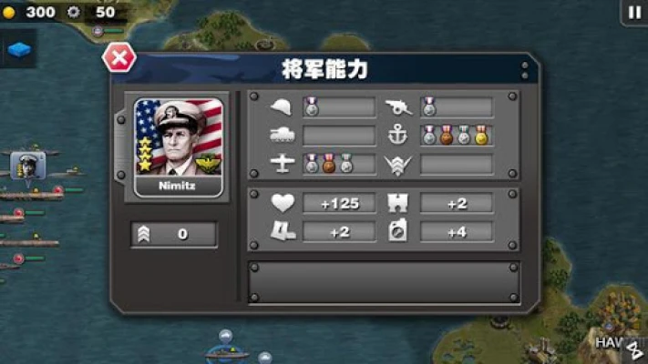Tap the gold medal in navy row
The width and height of the screenshot is (648, 364).
coord(481,135)
